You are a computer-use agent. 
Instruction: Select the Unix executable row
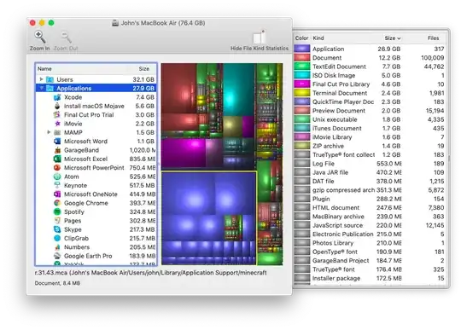(x=370, y=119)
